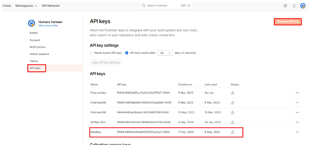Open API Network from top navigation

pos(51,6)
